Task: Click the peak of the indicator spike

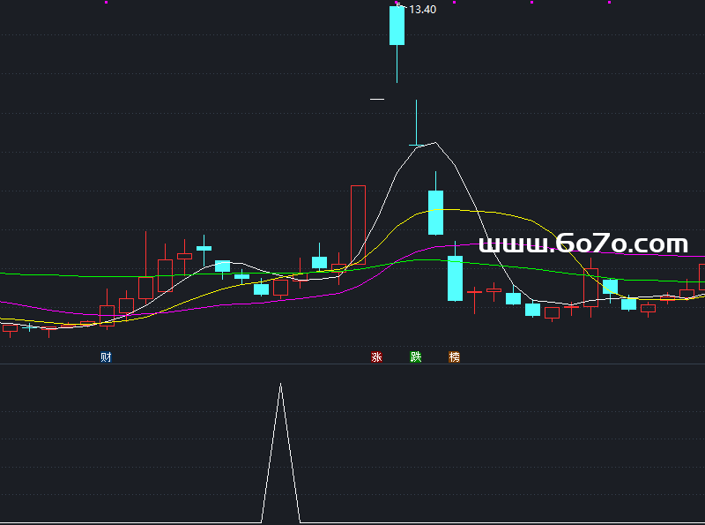Action: coord(281,385)
